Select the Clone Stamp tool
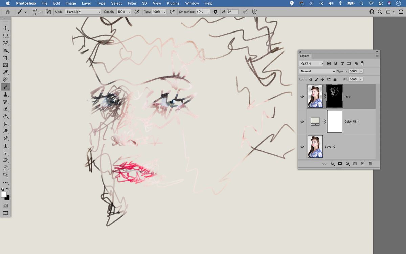The image size is (406, 254). coord(5,94)
